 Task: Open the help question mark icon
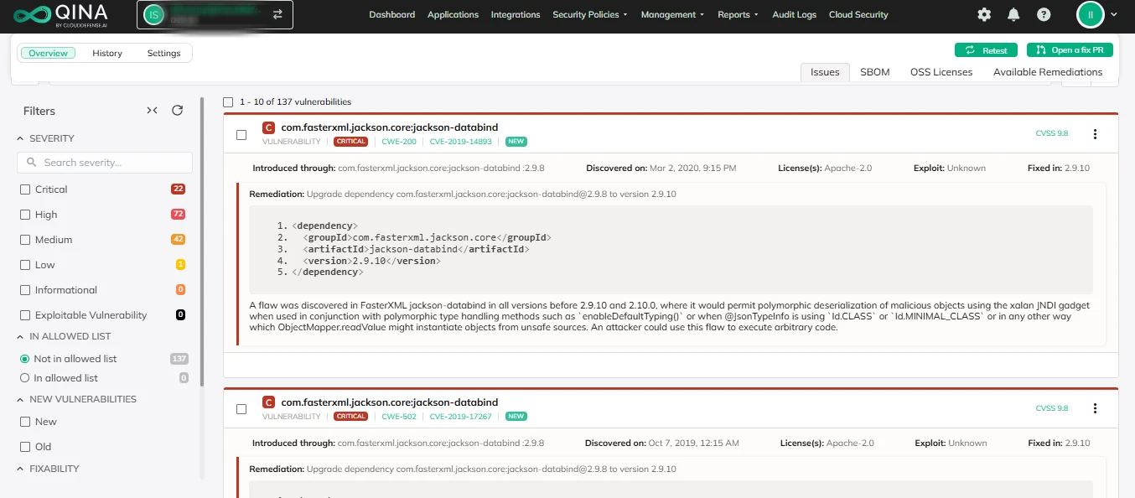(x=1043, y=15)
